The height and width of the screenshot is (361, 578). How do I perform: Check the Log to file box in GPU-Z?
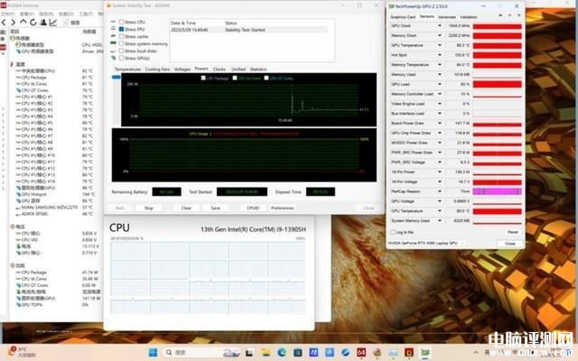(x=393, y=233)
